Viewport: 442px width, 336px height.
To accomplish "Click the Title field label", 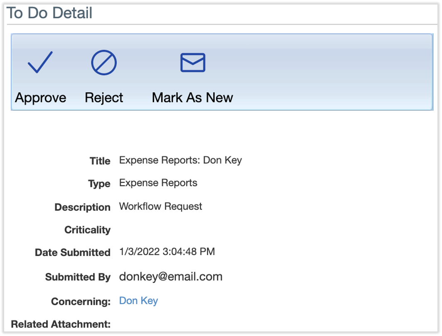I will (100, 161).
